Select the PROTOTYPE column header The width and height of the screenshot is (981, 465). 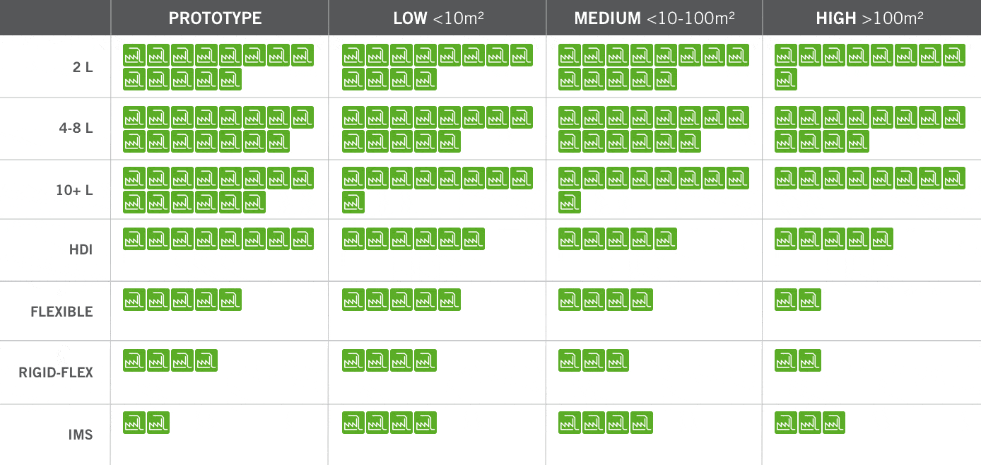pyautogui.click(x=215, y=18)
